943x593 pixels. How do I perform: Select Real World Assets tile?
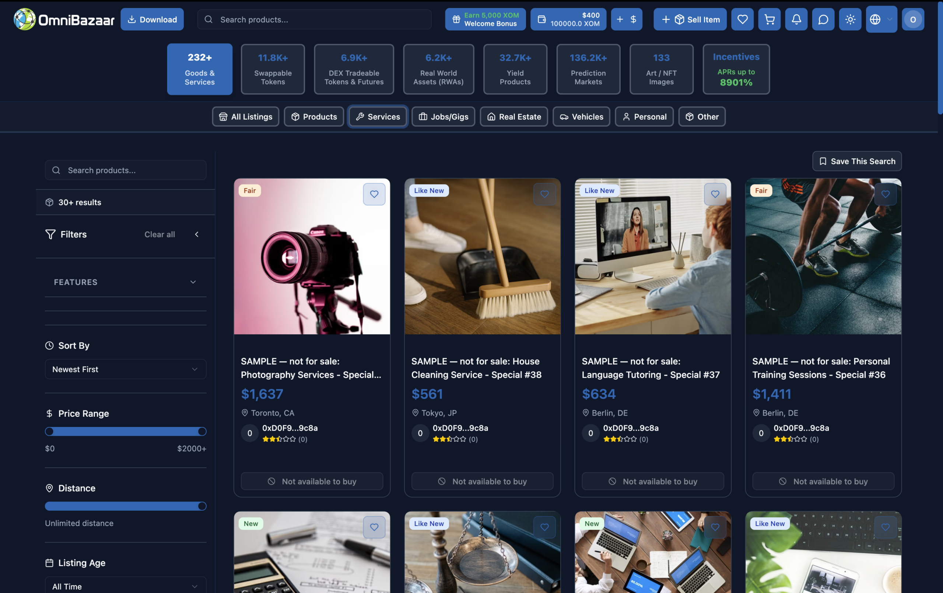click(x=439, y=69)
